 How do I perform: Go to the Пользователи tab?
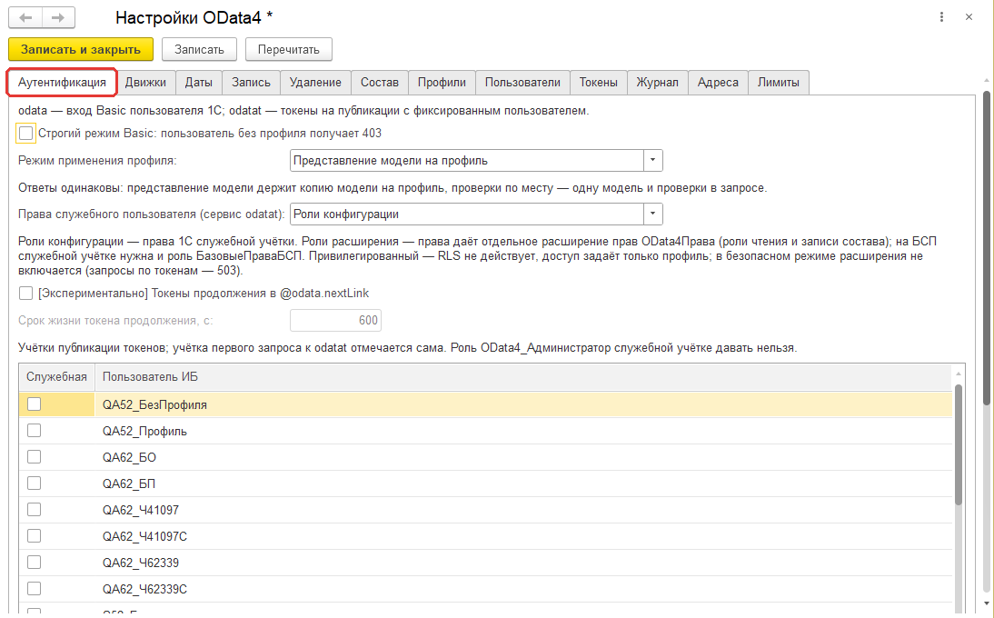tap(522, 83)
